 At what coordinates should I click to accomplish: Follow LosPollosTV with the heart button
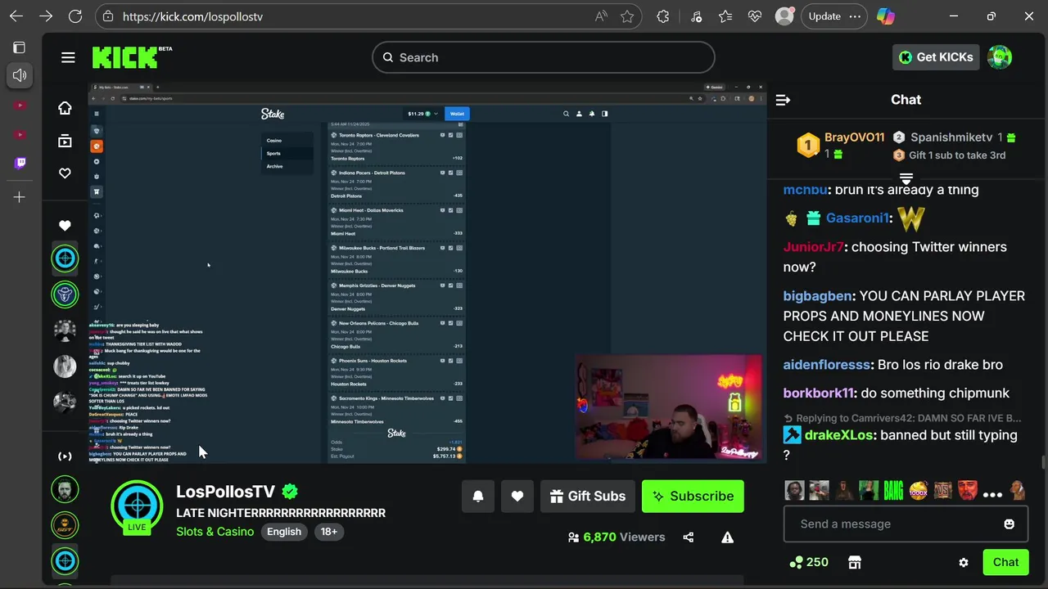517,496
